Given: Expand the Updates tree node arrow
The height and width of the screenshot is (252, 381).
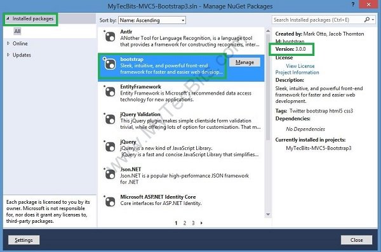Looking at the screenshot, I should point(8,55).
